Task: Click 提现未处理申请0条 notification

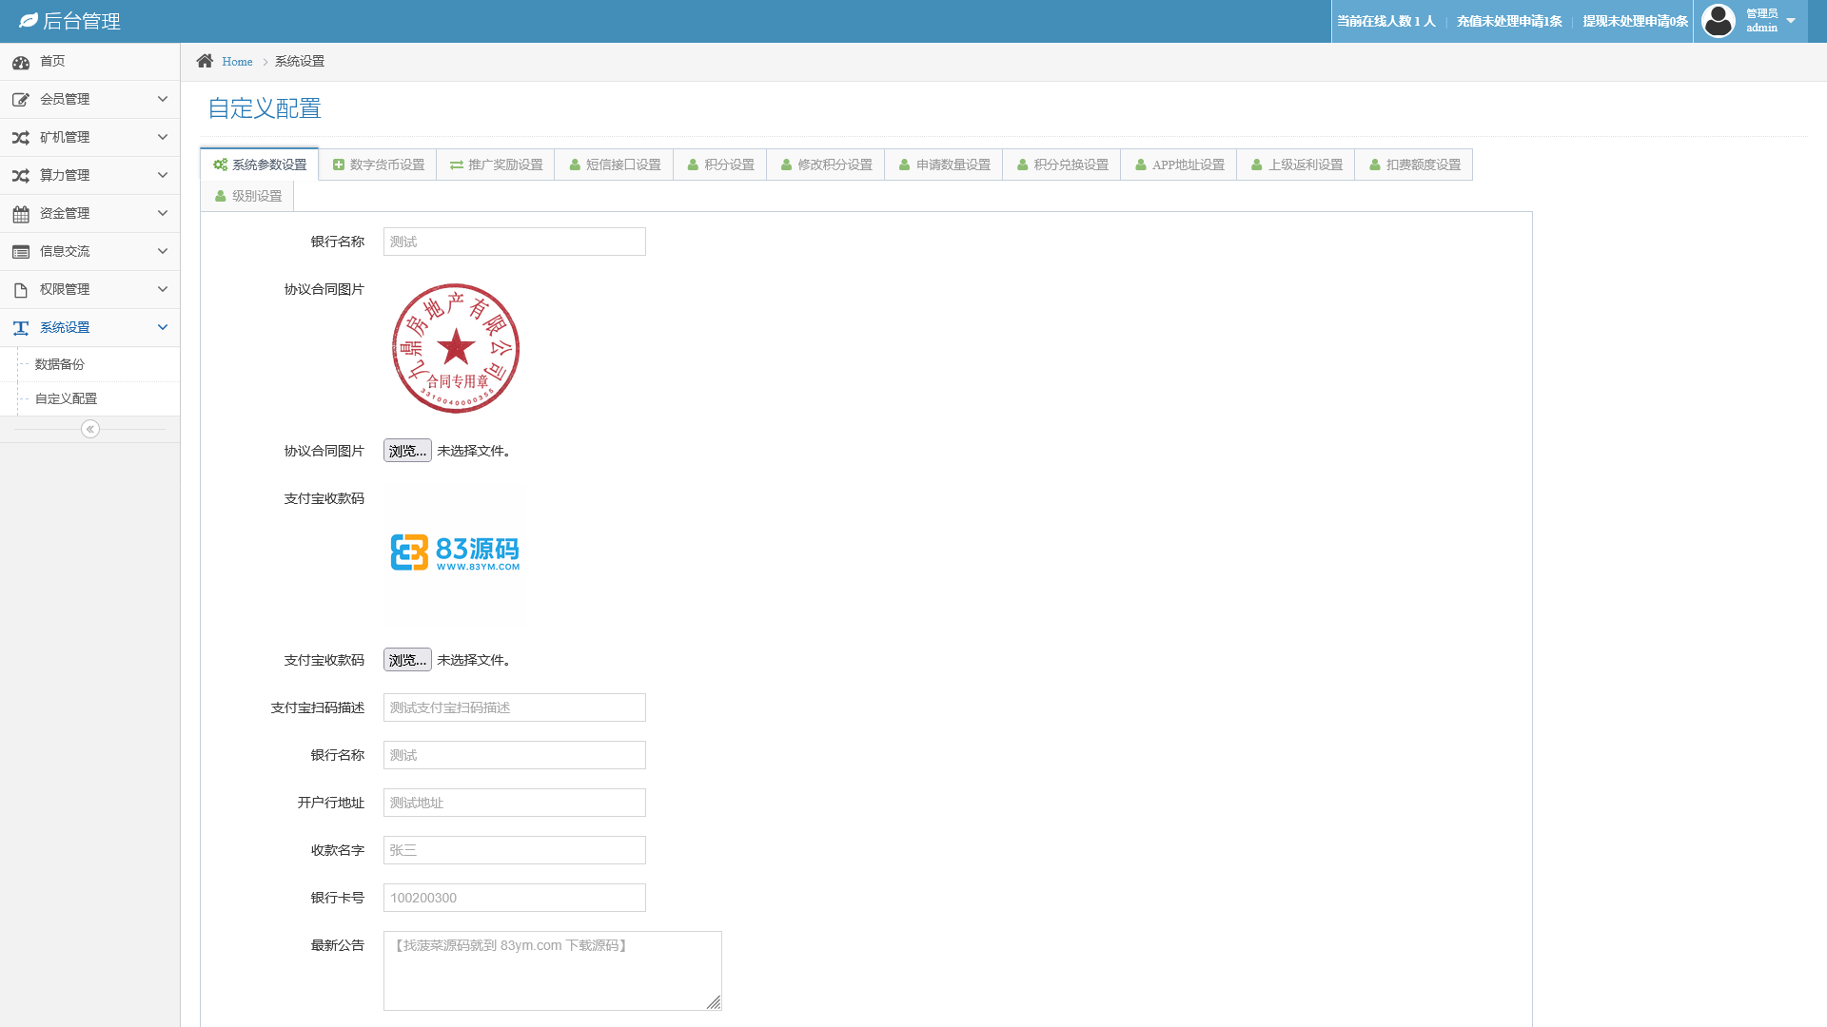Action: [x=1635, y=21]
